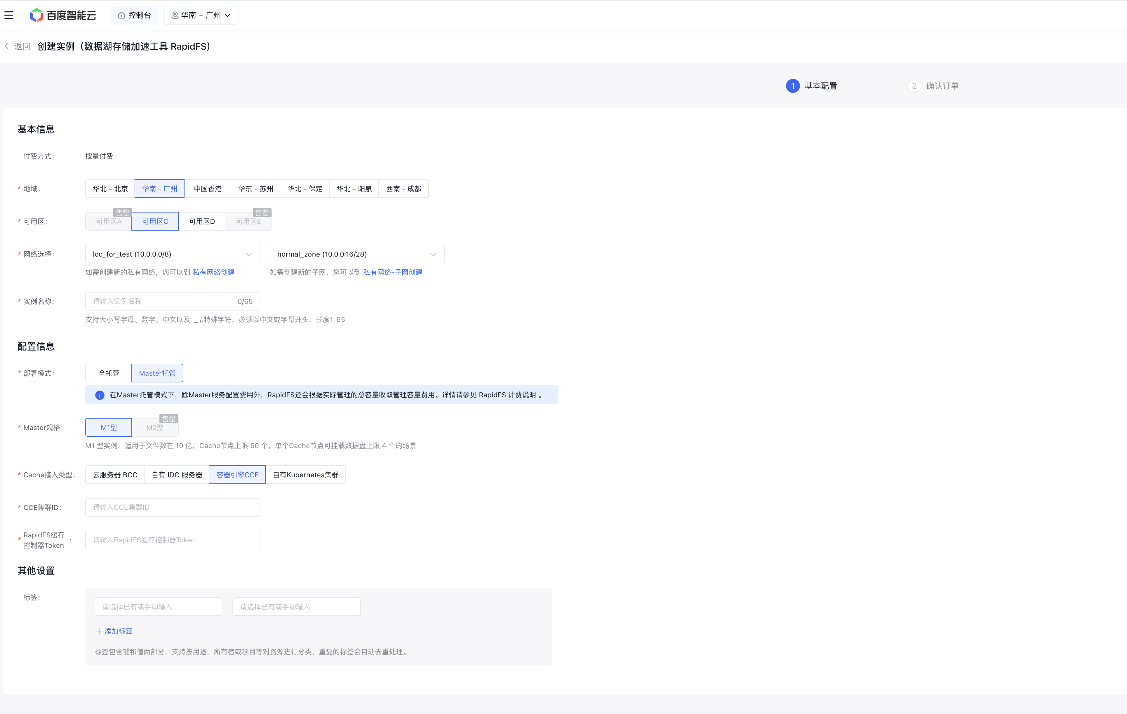Screen dimensions: 1127x714
Task: Select 自有 IDC 服务器 cache access type
Action: (177, 475)
